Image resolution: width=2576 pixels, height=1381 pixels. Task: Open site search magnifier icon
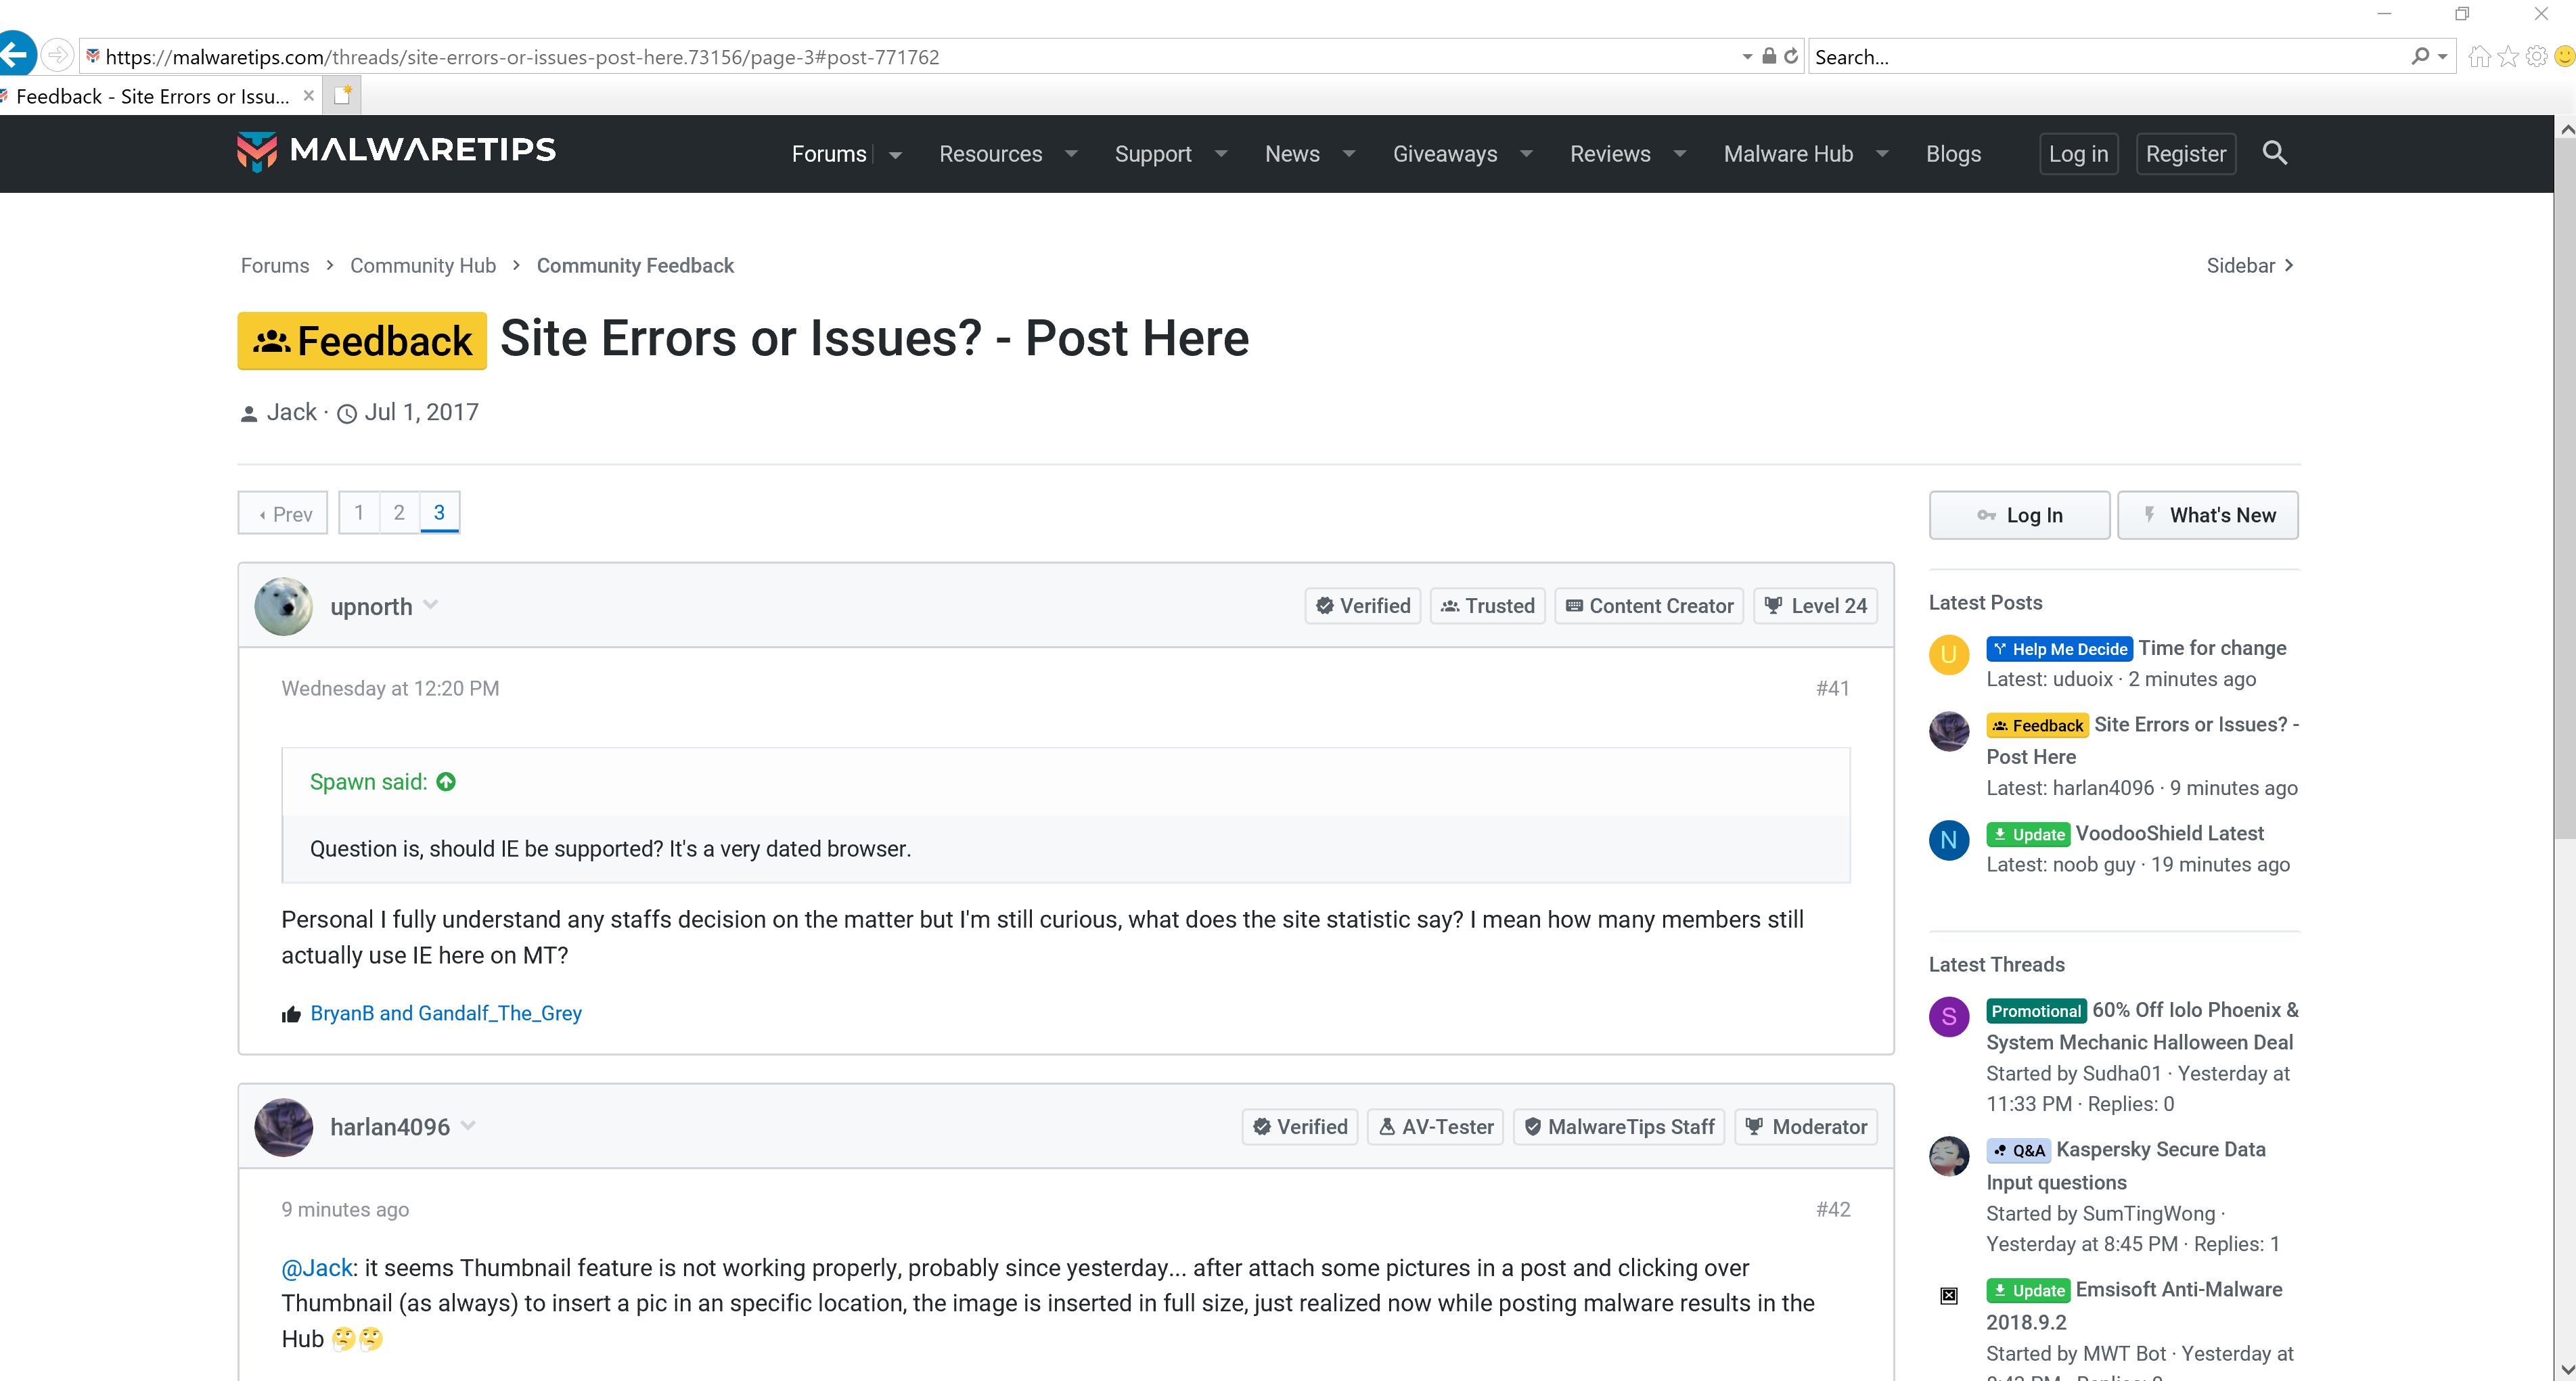click(x=2274, y=153)
